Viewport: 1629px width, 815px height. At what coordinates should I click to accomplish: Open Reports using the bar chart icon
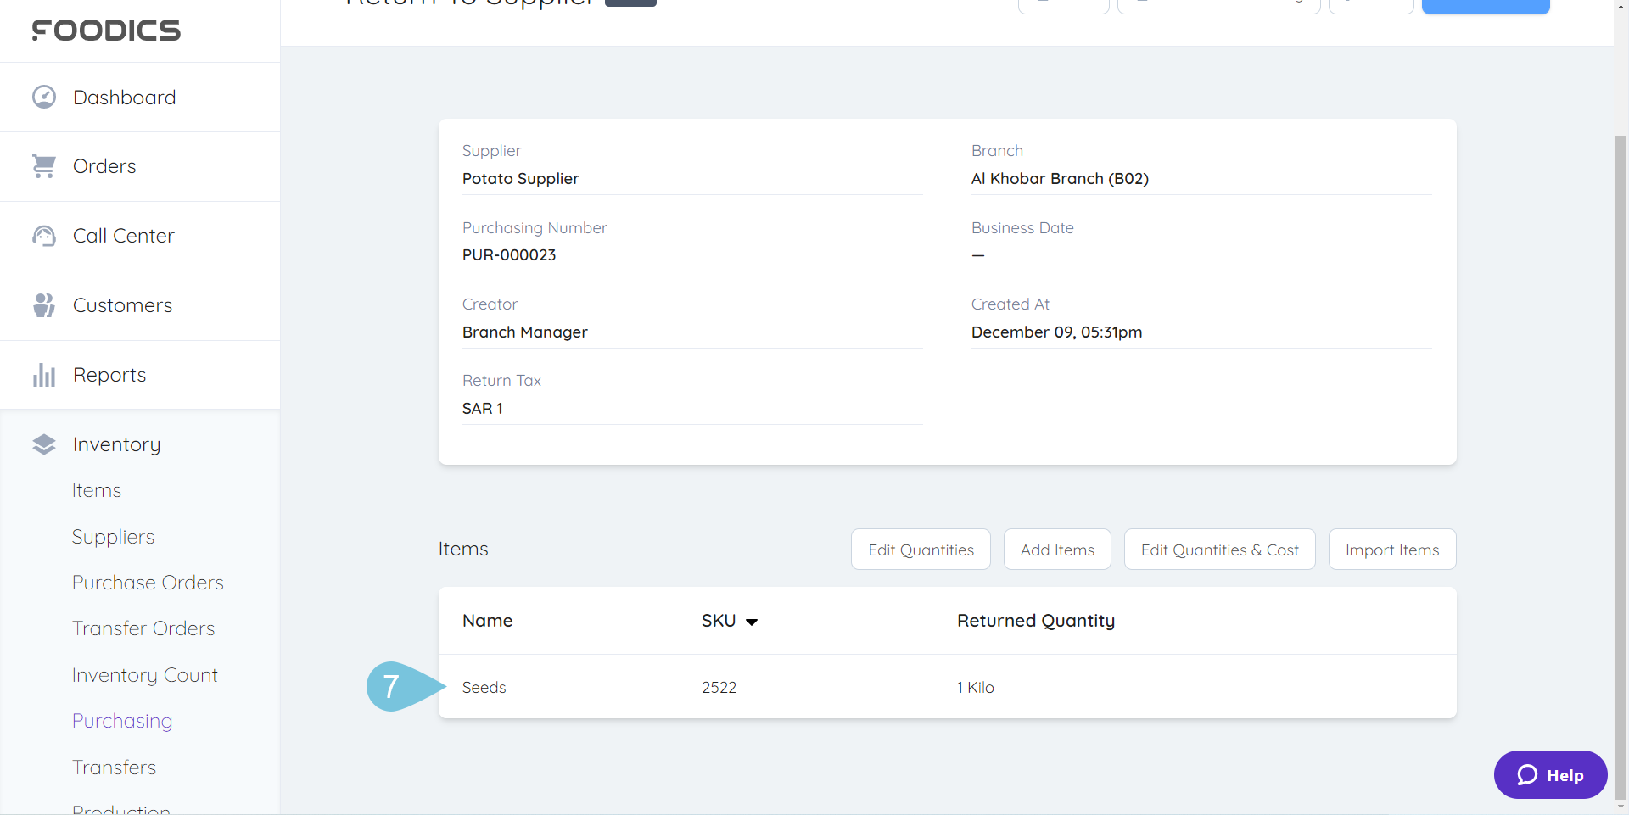coord(43,374)
